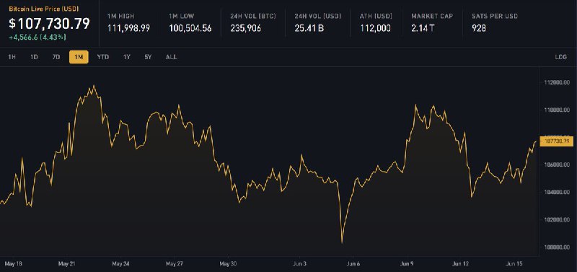Image resolution: width=577 pixels, height=272 pixels.
Task: Click the Bitcoin Live Price (USD) title
Action: click(x=44, y=9)
